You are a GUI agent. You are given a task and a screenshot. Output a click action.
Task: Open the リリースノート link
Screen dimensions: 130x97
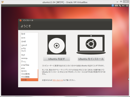(58, 80)
